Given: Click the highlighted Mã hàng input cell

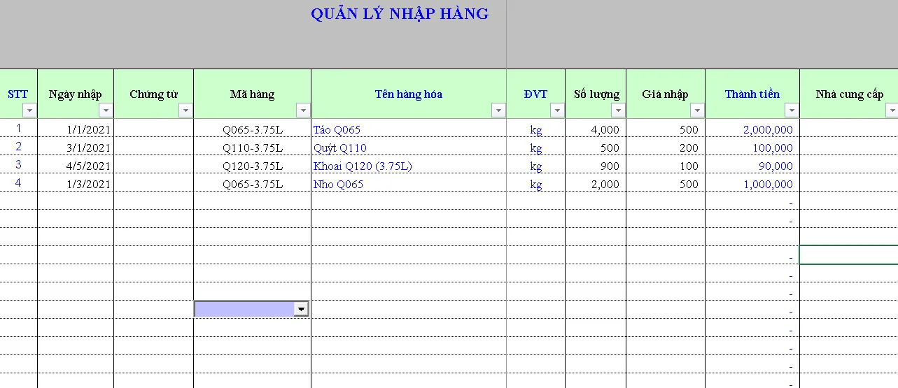Looking at the screenshot, I should pyautogui.click(x=244, y=309).
